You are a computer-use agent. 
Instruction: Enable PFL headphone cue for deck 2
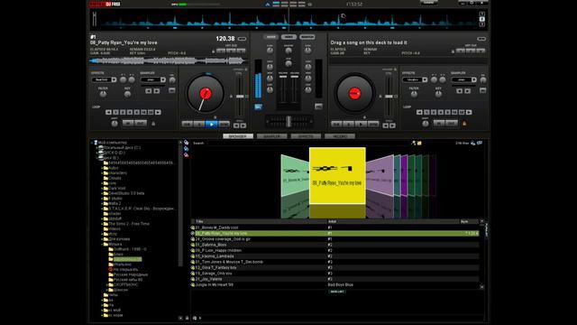[318, 107]
